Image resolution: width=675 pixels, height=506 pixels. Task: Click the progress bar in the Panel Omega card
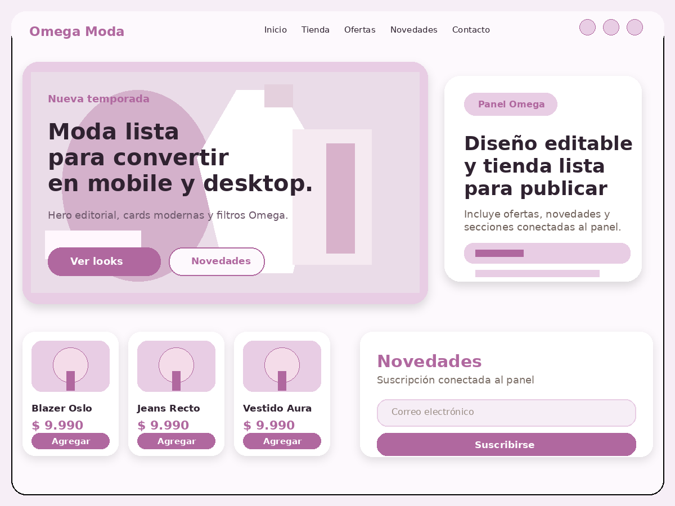(x=547, y=254)
